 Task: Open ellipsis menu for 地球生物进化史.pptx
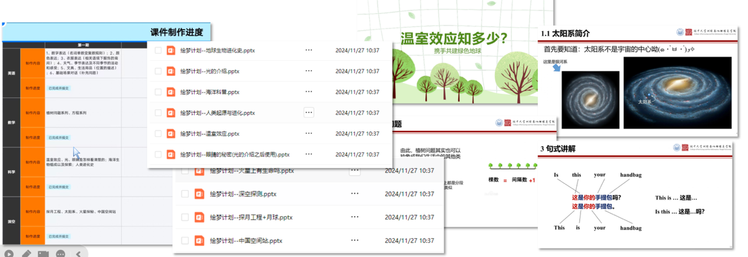pyautogui.click(x=309, y=51)
